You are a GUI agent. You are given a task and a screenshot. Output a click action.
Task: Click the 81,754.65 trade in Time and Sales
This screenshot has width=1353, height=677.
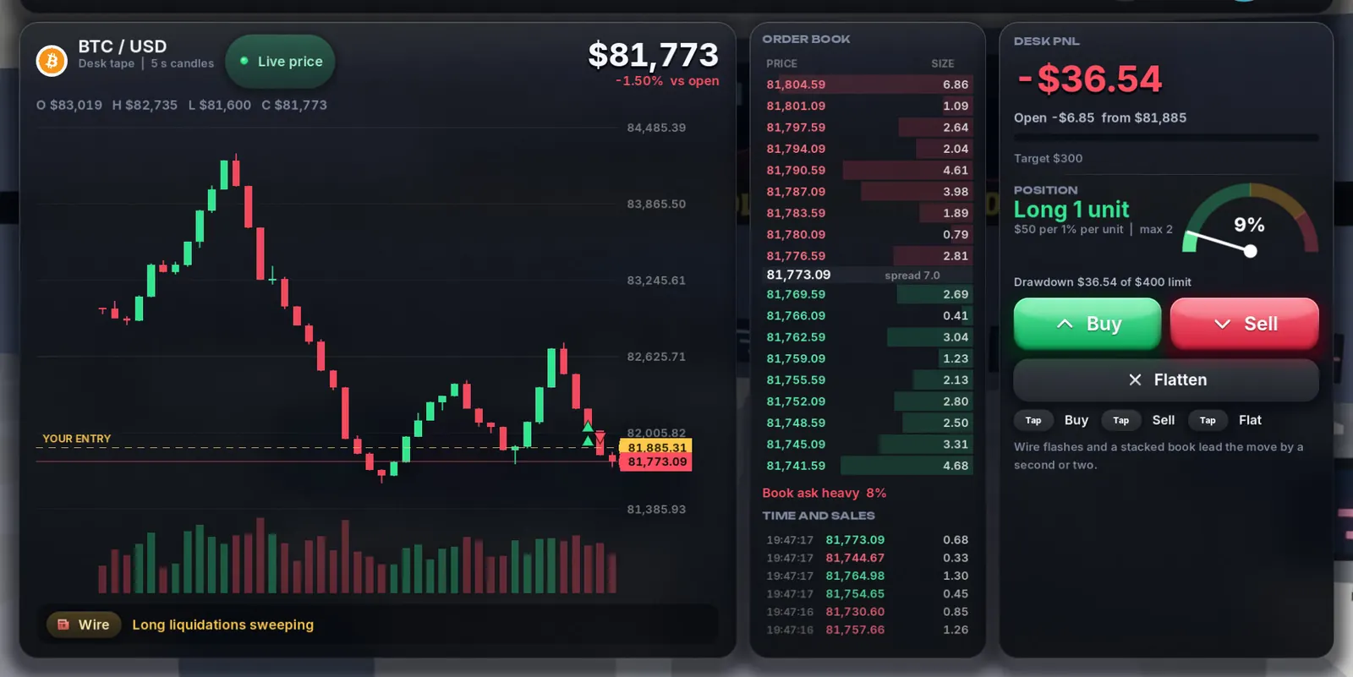pos(868,594)
